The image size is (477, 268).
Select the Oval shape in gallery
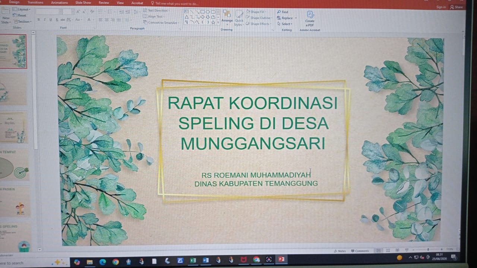click(x=208, y=12)
